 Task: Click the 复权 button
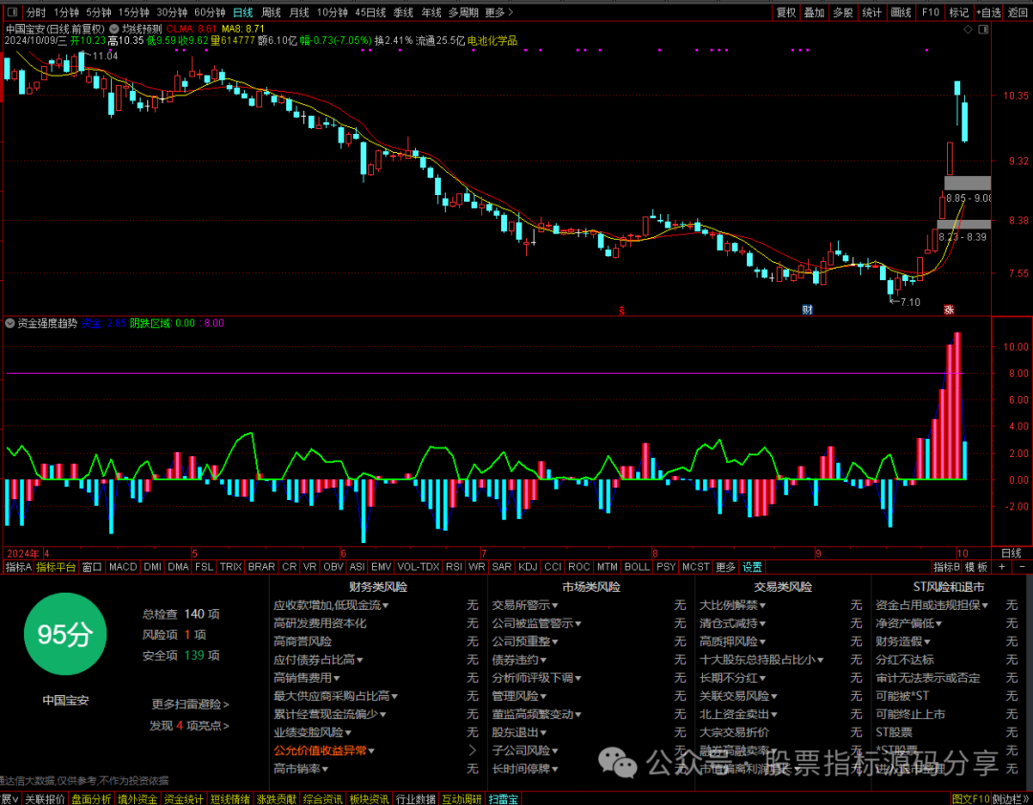point(786,12)
